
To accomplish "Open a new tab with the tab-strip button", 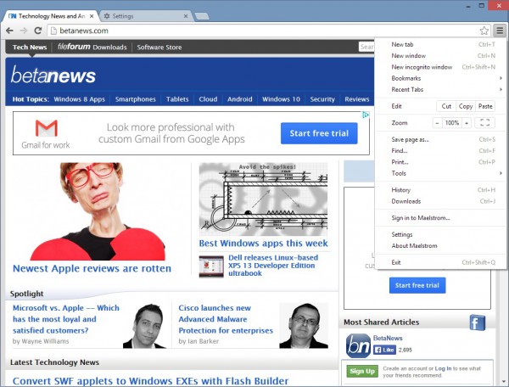I will coord(202,16).
